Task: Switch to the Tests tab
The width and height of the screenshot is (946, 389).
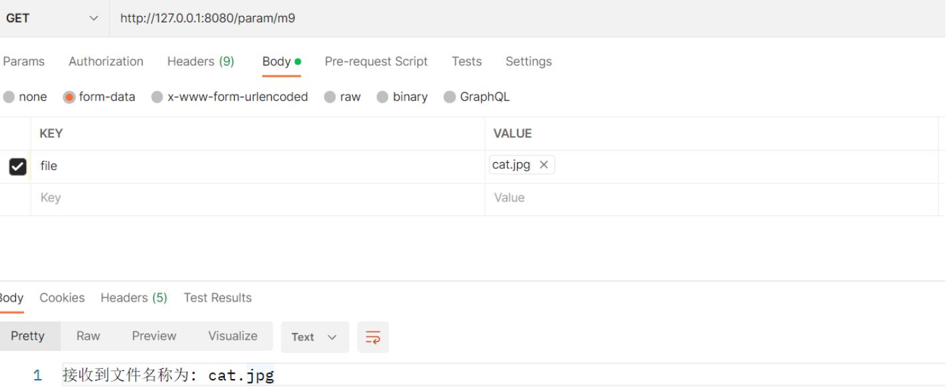Action: point(466,61)
